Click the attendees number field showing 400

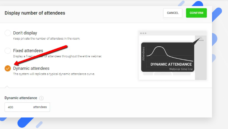(x=27, y=107)
